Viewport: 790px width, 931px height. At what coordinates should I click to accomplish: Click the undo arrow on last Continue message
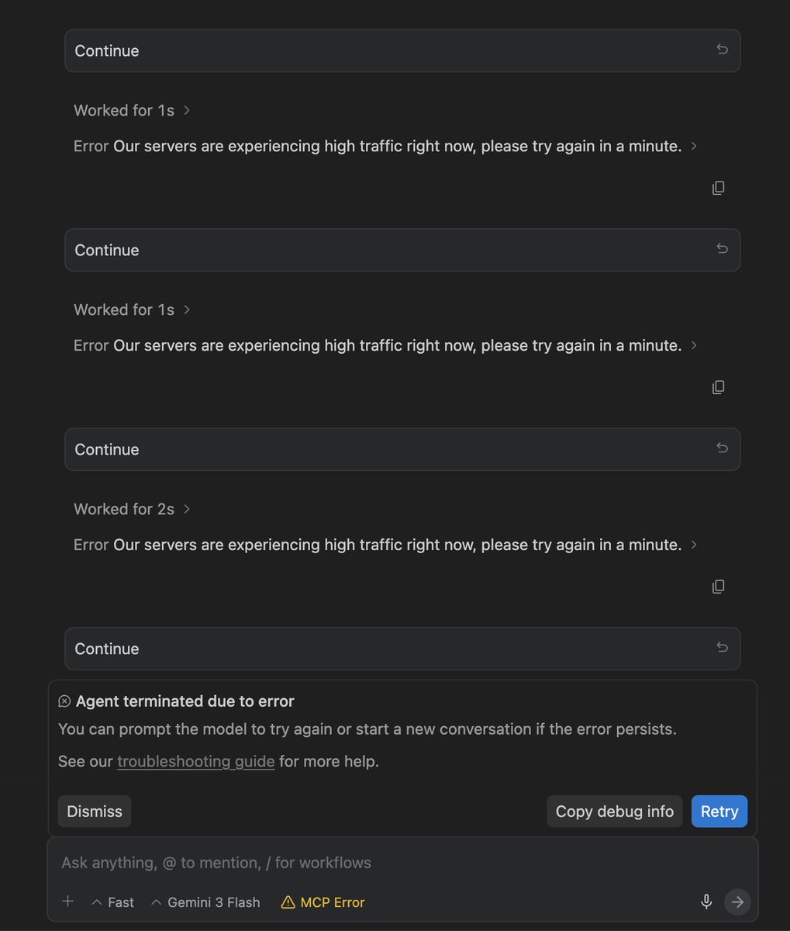[722, 648]
